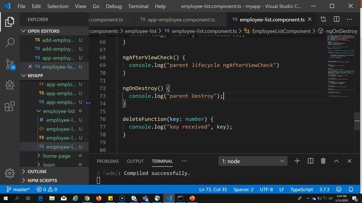This screenshot has width=362, height=203.
Task: Open more panel tabs ellipsis
Action: point(184,161)
